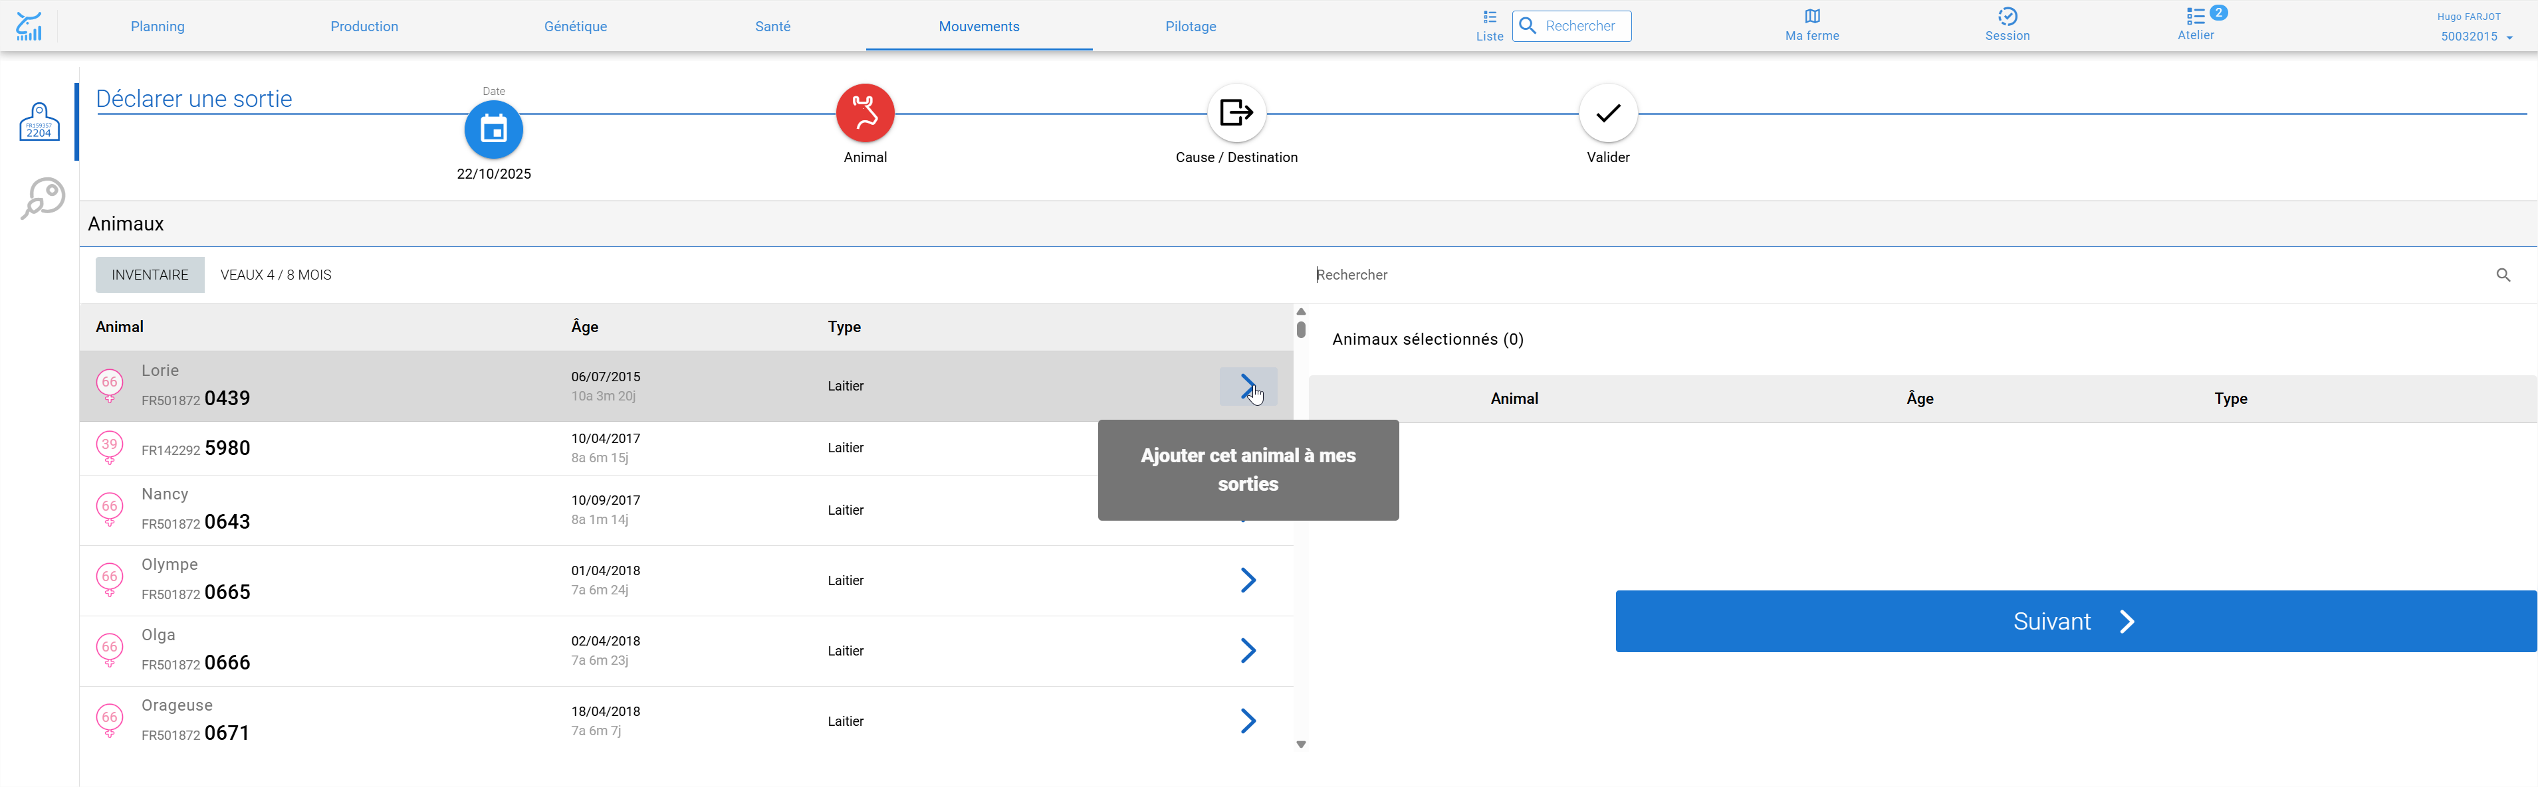2538x787 pixels.
Task: Open the ear tag 2204 sidebar icon
Action: [39, 122]
